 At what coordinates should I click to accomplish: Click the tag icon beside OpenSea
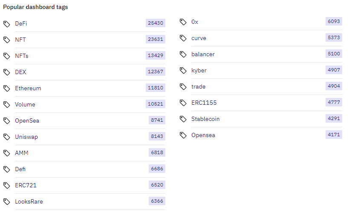pyautogui.click(x=7, y=121)
